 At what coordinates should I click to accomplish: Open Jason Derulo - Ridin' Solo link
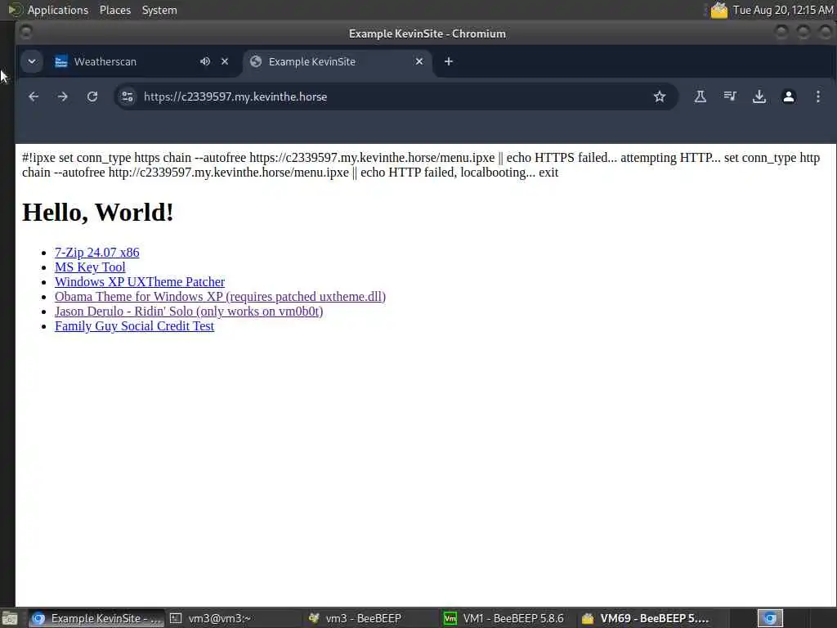tap(189, 312)
